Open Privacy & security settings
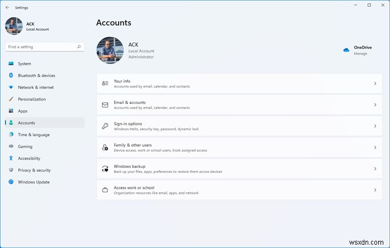390x248 pixels. (x=45, y=170)
